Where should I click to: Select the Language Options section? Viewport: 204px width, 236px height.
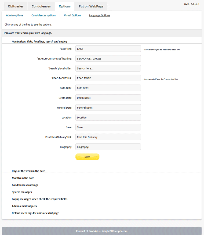tap(99, 15)
